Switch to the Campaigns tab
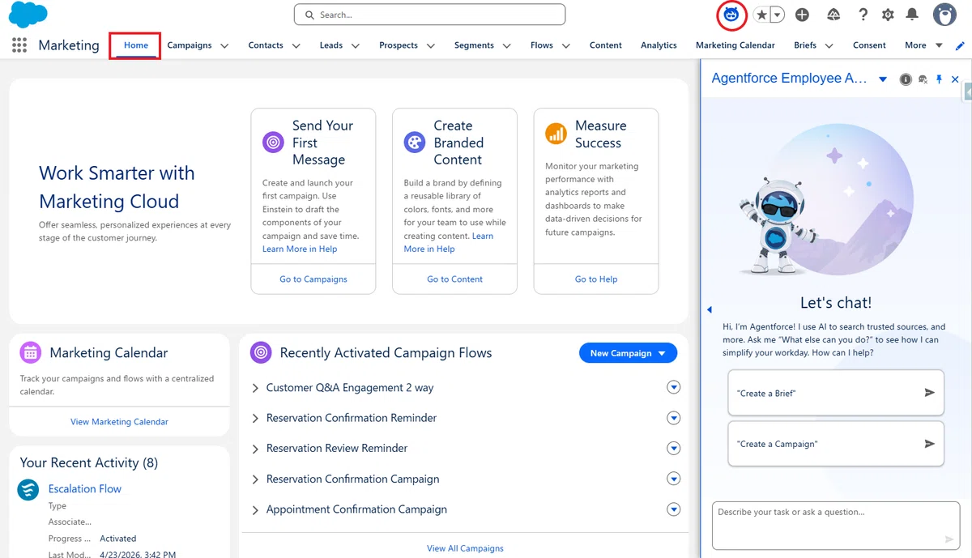Screen dimensions: 972x558 [x=190, y=45]
